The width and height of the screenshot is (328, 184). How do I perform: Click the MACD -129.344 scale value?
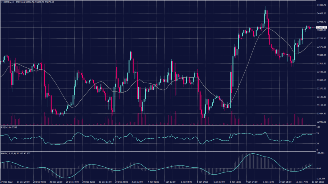tap(321, 179)
